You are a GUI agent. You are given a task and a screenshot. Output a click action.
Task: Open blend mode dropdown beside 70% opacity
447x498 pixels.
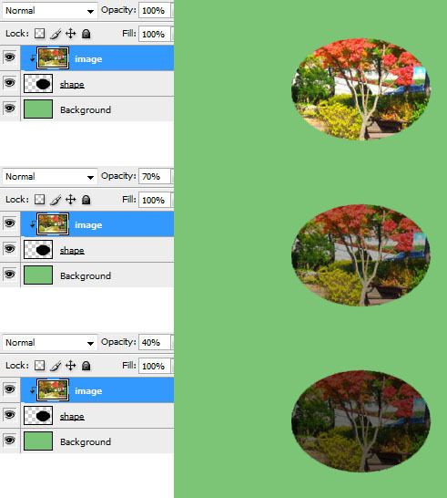tap(50, 177)
